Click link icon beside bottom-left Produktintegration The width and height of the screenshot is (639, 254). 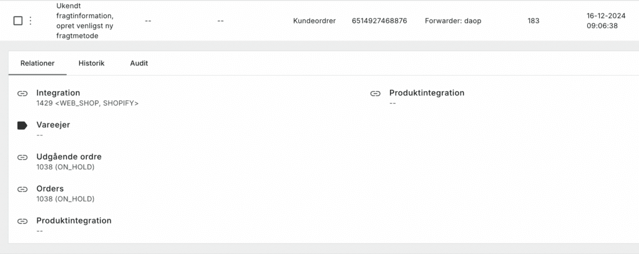click(22, 221)
